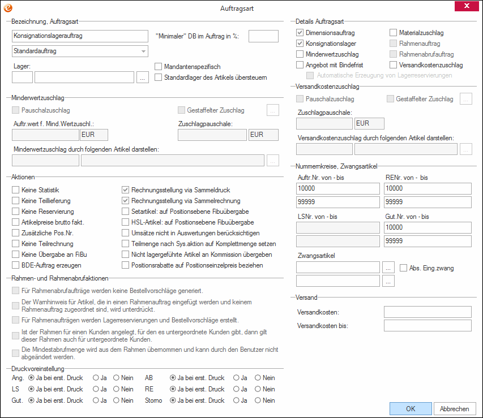The height and width of the screenshot is (418, 483).
Task: Tick Angebot mit Bindefrist
Action: coord(300,65)
